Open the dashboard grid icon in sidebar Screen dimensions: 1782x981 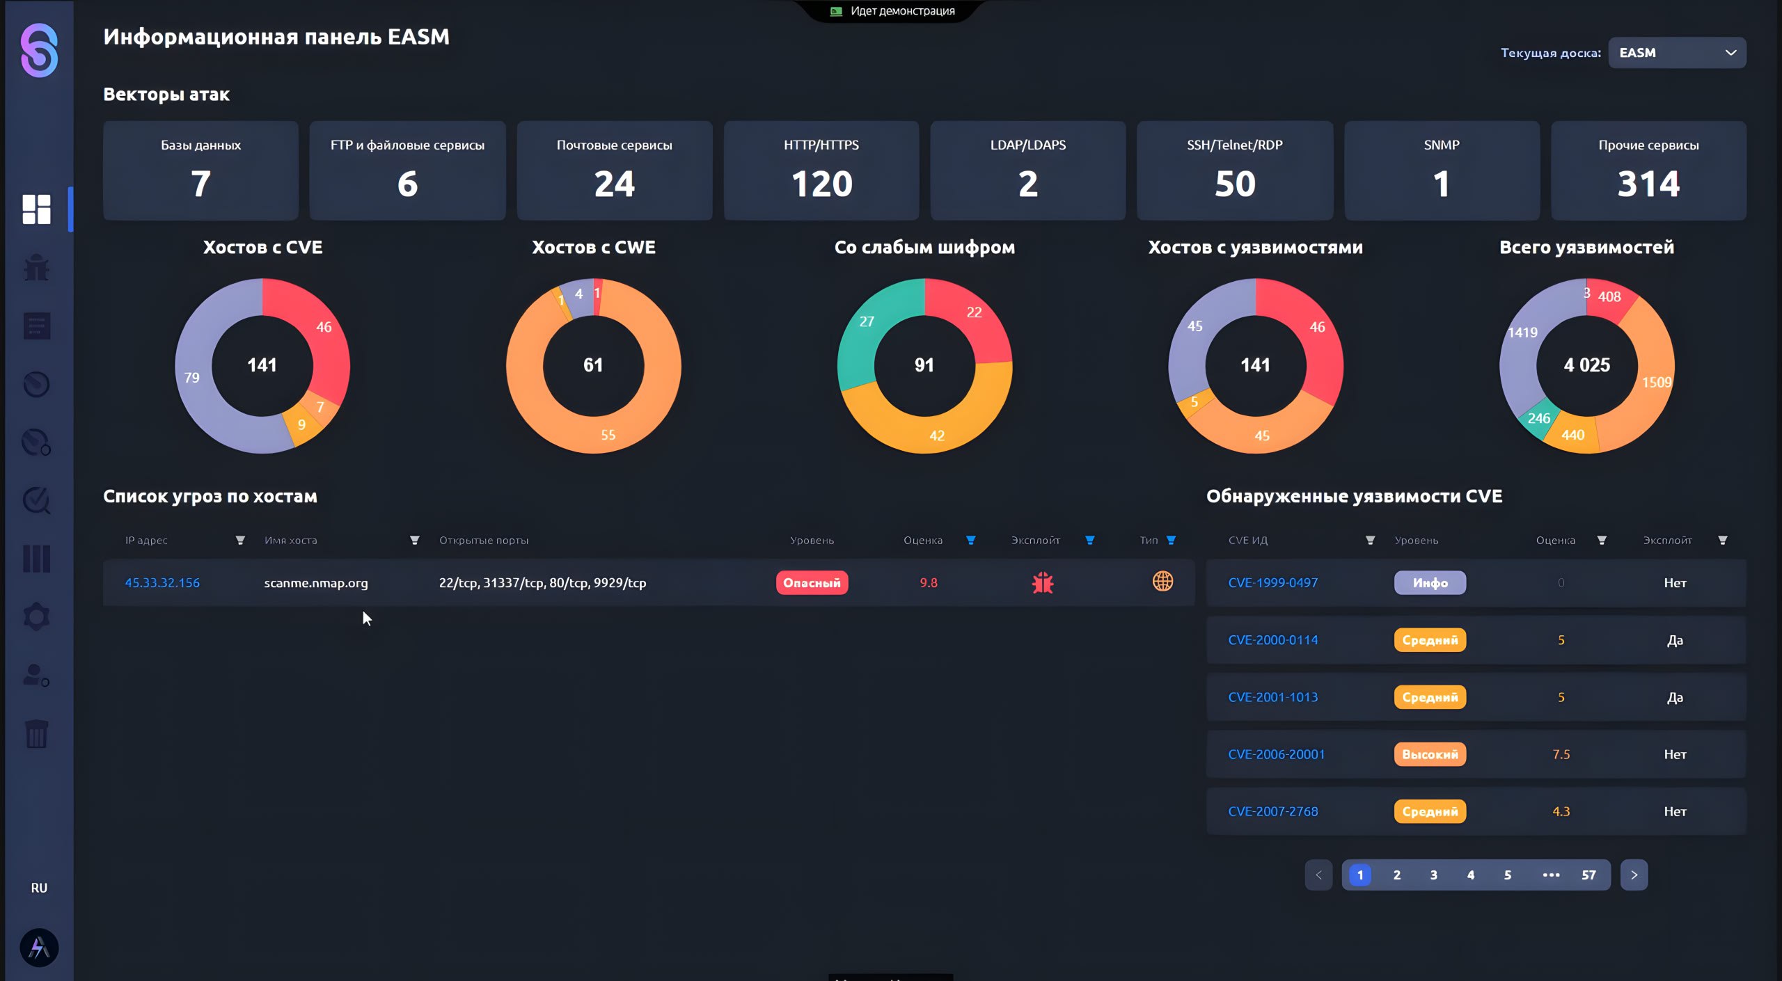coord(36,209)
